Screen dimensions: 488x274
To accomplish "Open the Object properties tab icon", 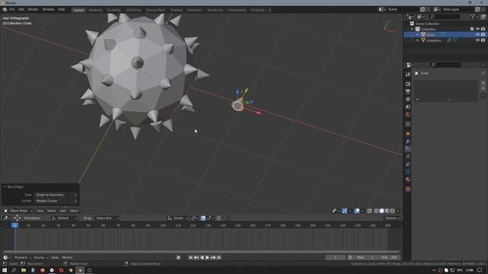I will coord(408,134).
